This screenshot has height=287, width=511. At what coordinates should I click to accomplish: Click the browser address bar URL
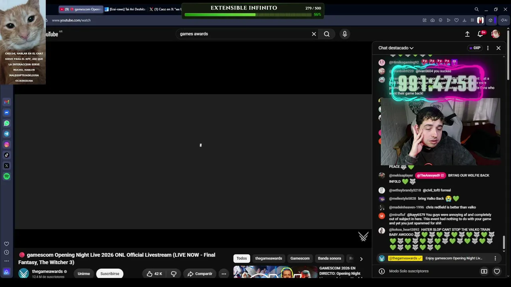pyautogui.click(x=71, y=20)
